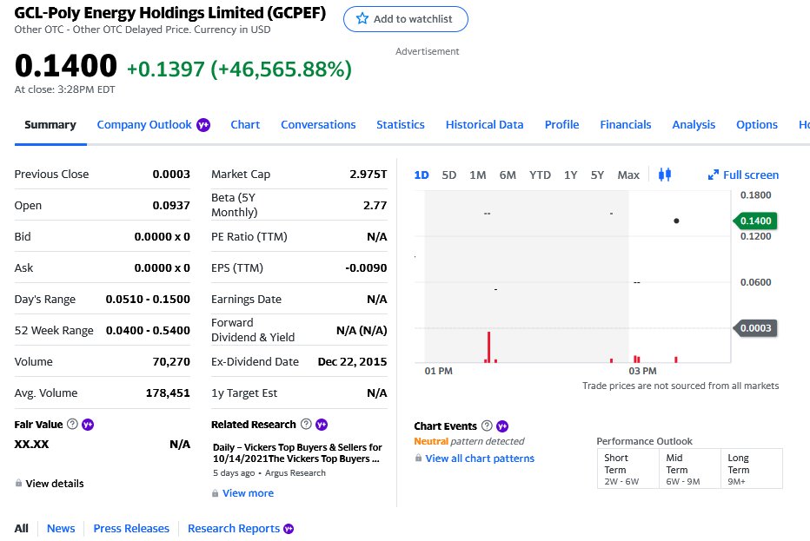This screenshot has width=810, height=541.
Task: Click the Long Term performance outlook cell
Action: [x=752, y=469]
